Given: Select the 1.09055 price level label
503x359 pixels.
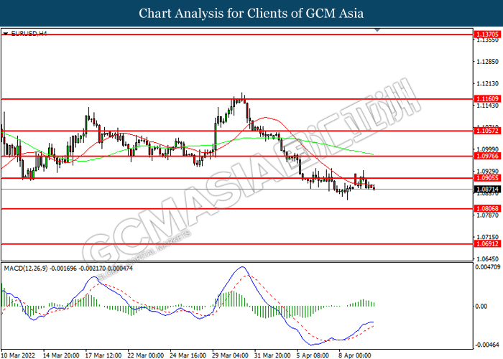Looking at the screenshot, I should (487, 178).
